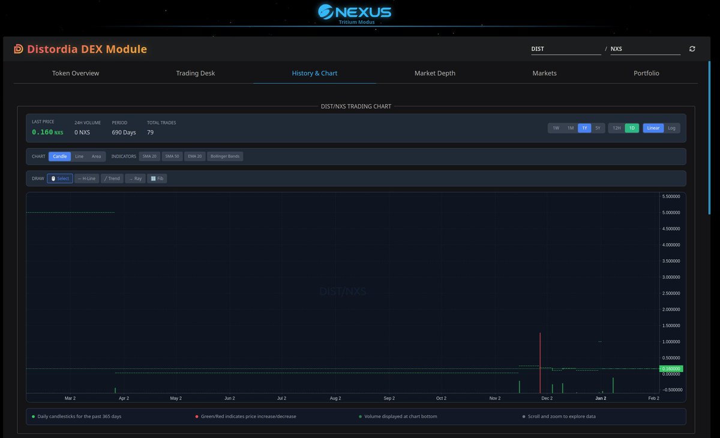Select the 1W time range
Screen dimensions: 720x438
click(x=556, y=128)
